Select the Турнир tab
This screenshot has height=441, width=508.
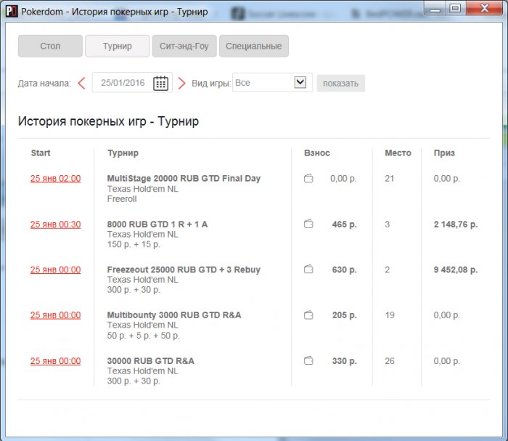pos(118,46)
